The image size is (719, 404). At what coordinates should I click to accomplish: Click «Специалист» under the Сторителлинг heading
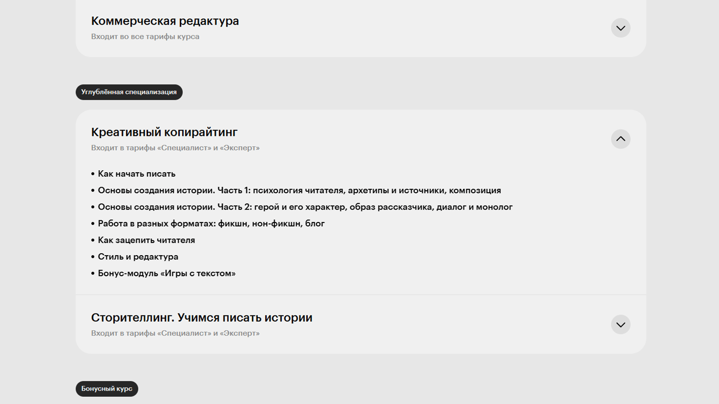click(x=184, y=333)
